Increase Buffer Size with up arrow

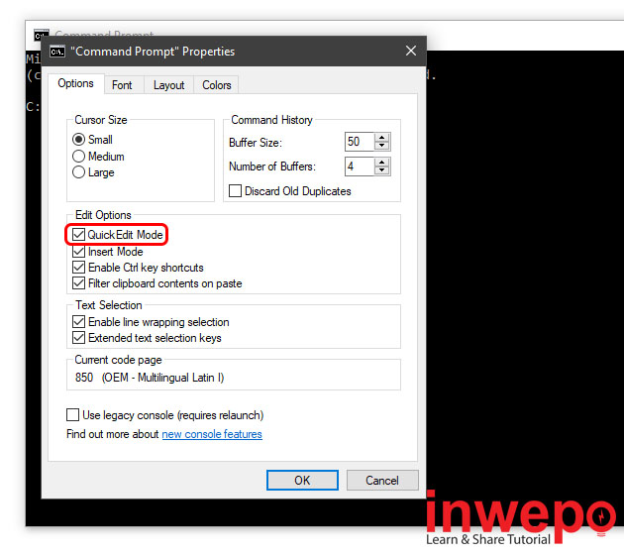point(382,138)
